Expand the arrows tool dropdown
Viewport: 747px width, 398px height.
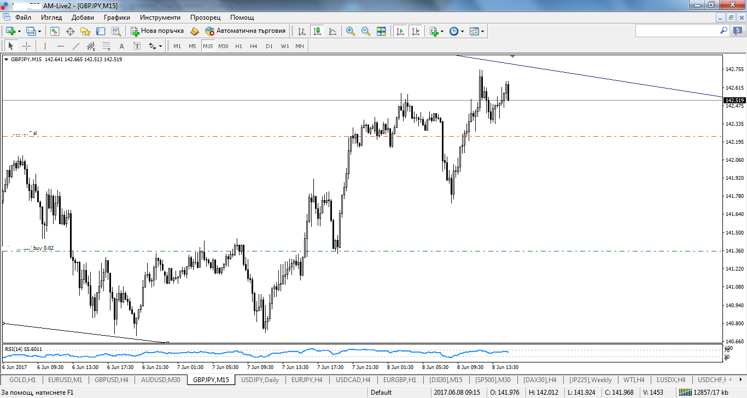point(160,46)
